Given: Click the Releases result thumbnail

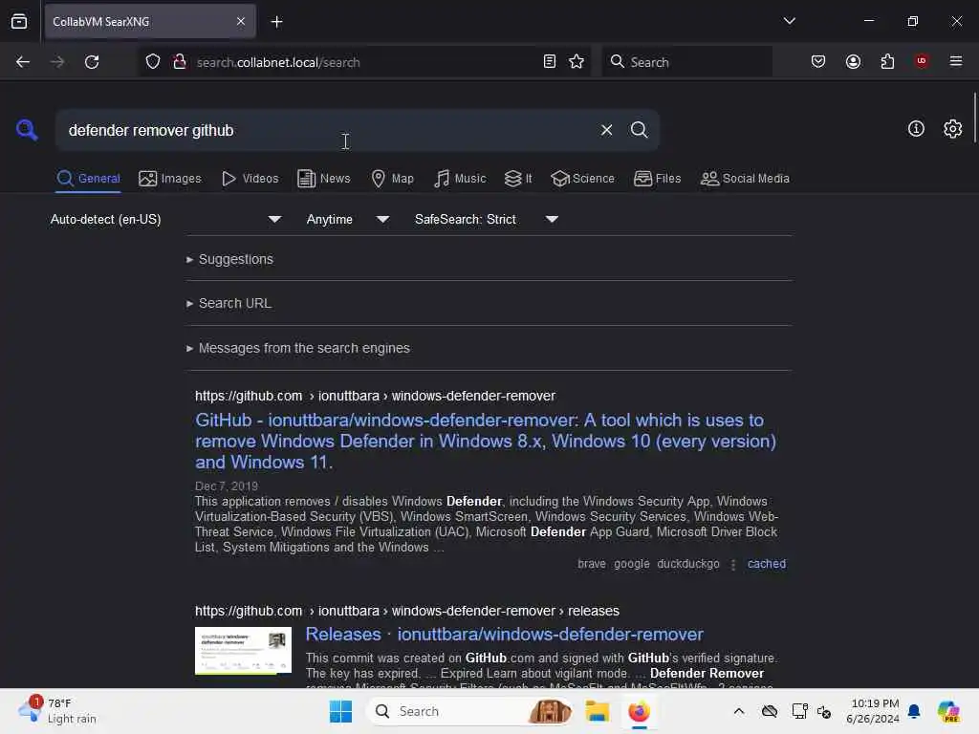Looking at the screenshot, I should 243,650.
